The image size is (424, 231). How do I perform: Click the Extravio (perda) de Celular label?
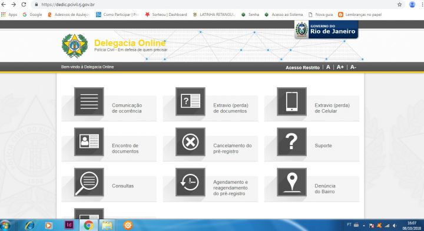332,108
